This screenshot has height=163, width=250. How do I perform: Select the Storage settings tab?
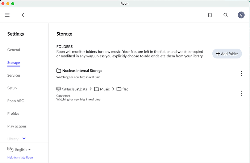coord(13,63)
